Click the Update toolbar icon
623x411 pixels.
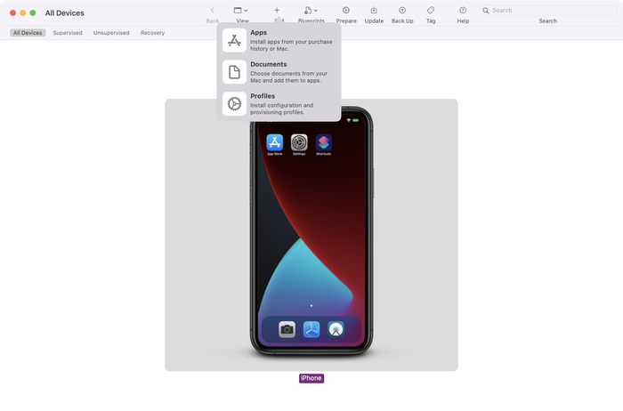(x=374, y=11)
